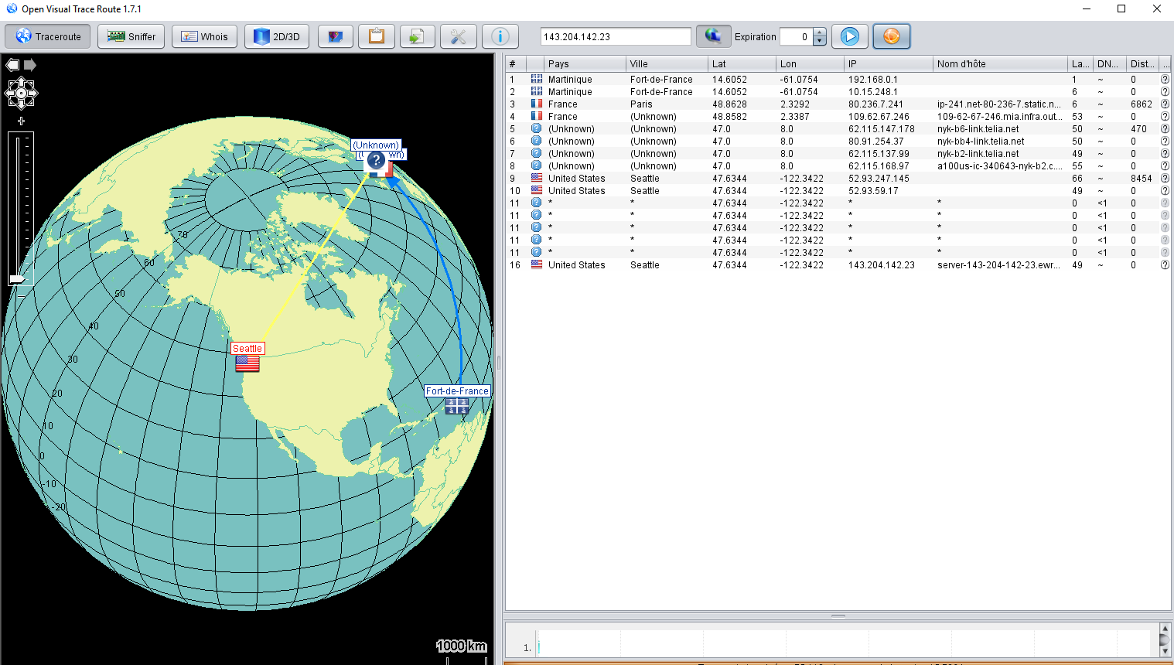Open the settings tools icon
Screen dimensions: 1174x665
[459, 36]
